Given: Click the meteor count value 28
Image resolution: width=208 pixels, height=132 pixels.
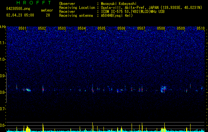Looking at the screenshot, I should click(x=48, y=15).
